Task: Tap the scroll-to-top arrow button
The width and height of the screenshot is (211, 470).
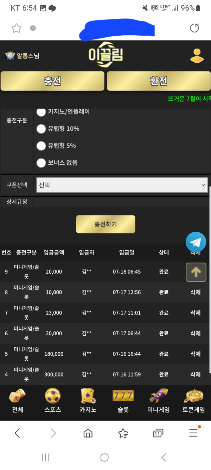Action: click(196, 272)
